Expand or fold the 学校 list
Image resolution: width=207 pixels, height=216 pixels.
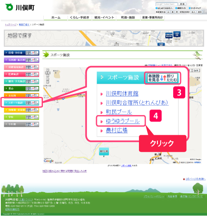[x=32, y=117]
